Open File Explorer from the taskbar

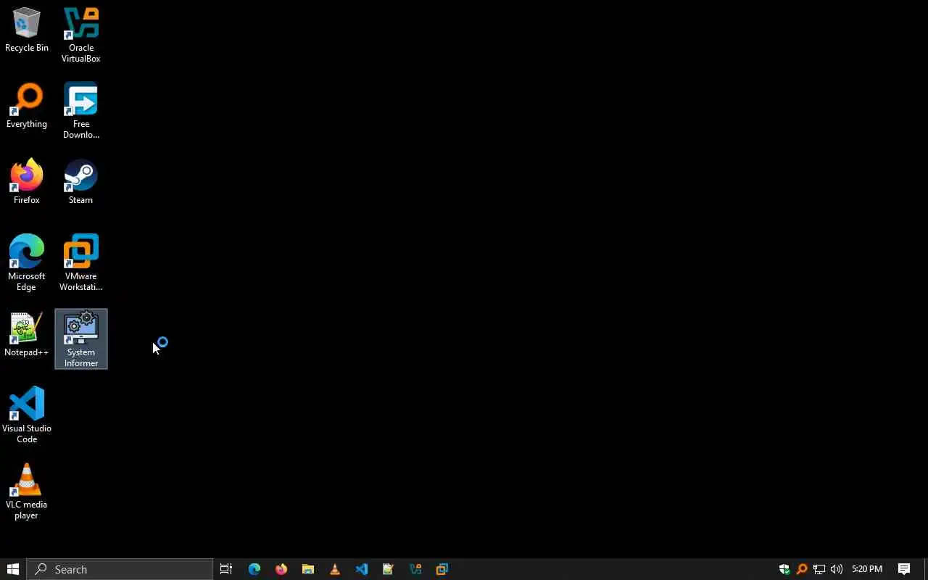[x=308, y=569]
